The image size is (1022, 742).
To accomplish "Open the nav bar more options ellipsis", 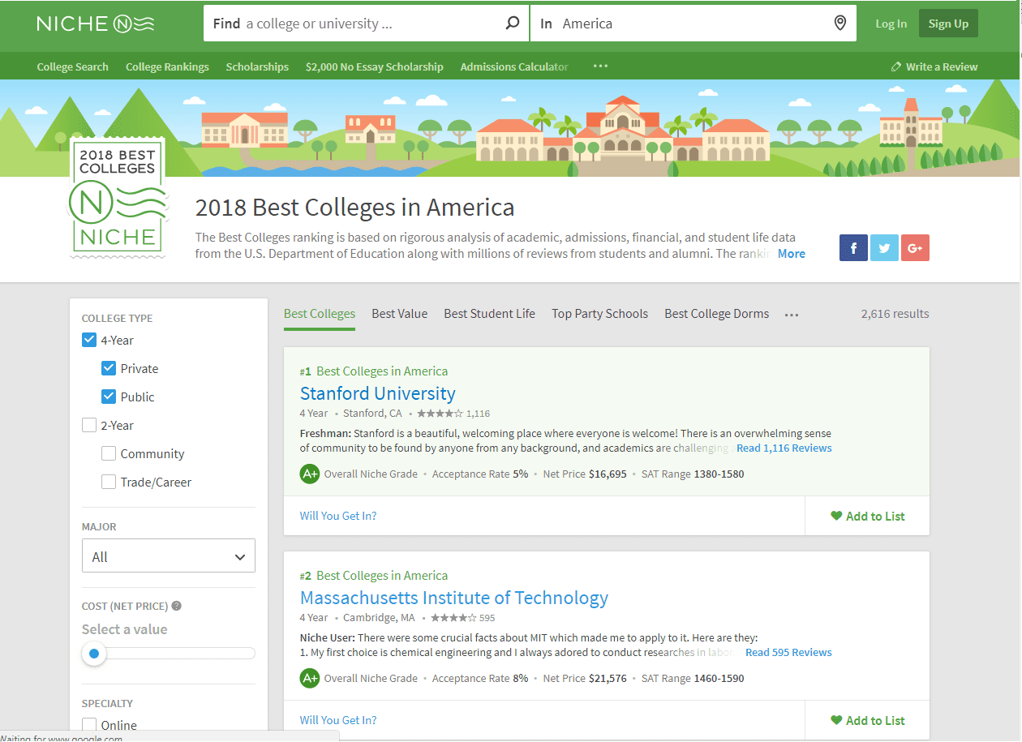I will click(600, 66).
